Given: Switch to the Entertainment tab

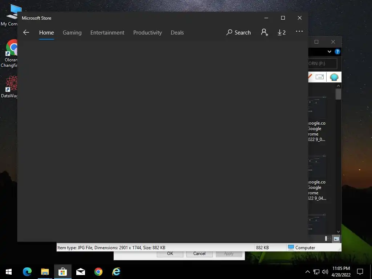Looking at the screenshot, I should tap(107, 32).
